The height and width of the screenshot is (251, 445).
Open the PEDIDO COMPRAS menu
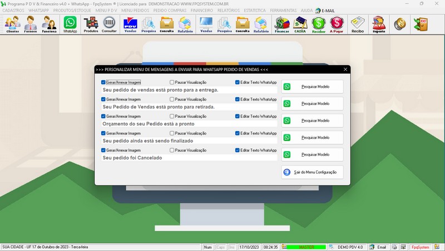(x=170, y=11)
